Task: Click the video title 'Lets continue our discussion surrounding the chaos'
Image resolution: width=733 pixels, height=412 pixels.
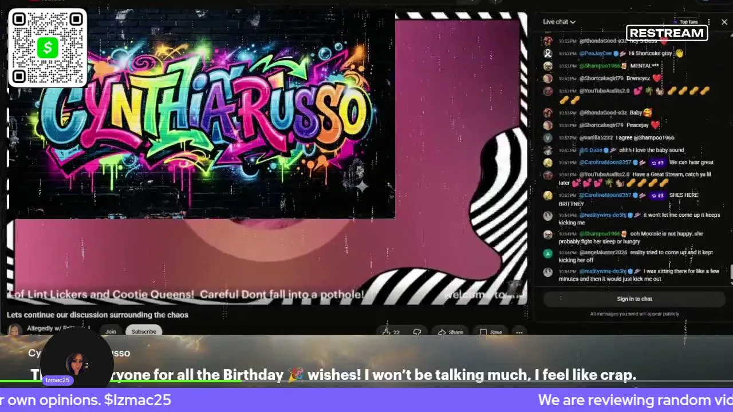Action: pyautogui.click(x=97, y=315)
